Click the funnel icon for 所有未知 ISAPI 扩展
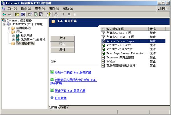171x115 pixels. (x=103, y=37)
